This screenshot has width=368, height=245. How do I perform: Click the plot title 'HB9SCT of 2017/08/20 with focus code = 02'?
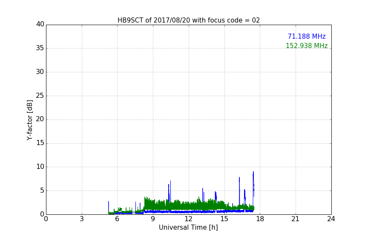coord(189,20)
